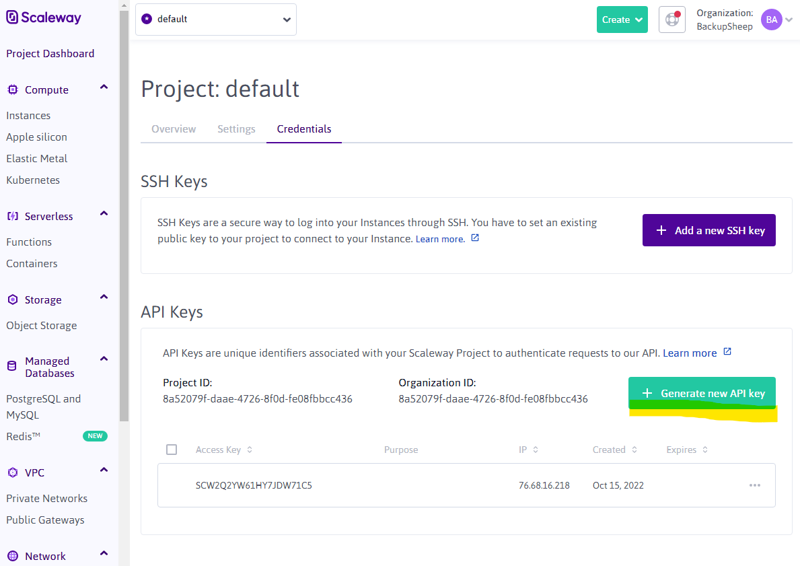This screenshot has height=566, width=800.
Task: Collapse the Managed Databases section chevron
Action: click(104, 359)
